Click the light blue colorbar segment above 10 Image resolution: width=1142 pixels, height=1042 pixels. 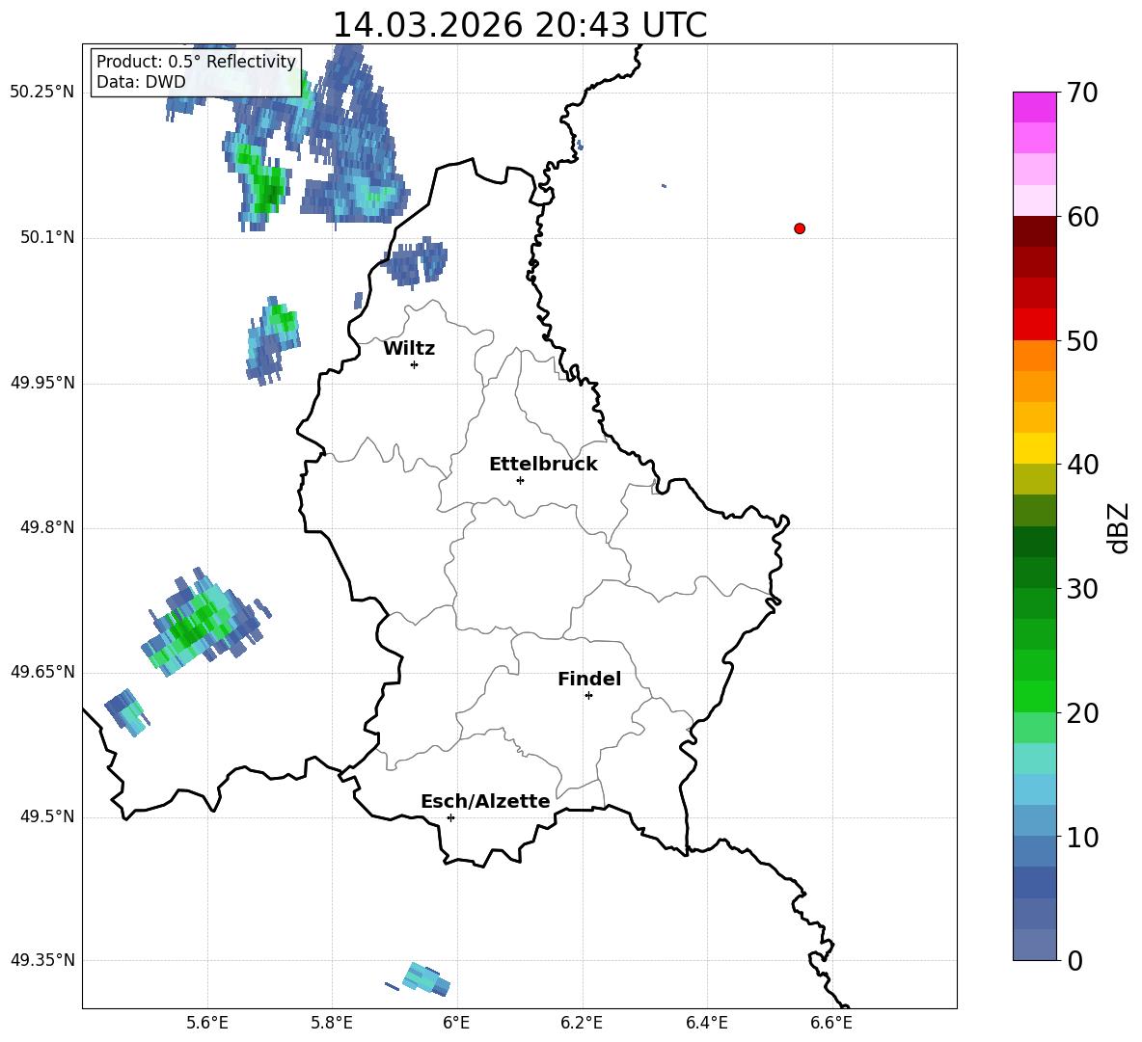(1034, 789)
